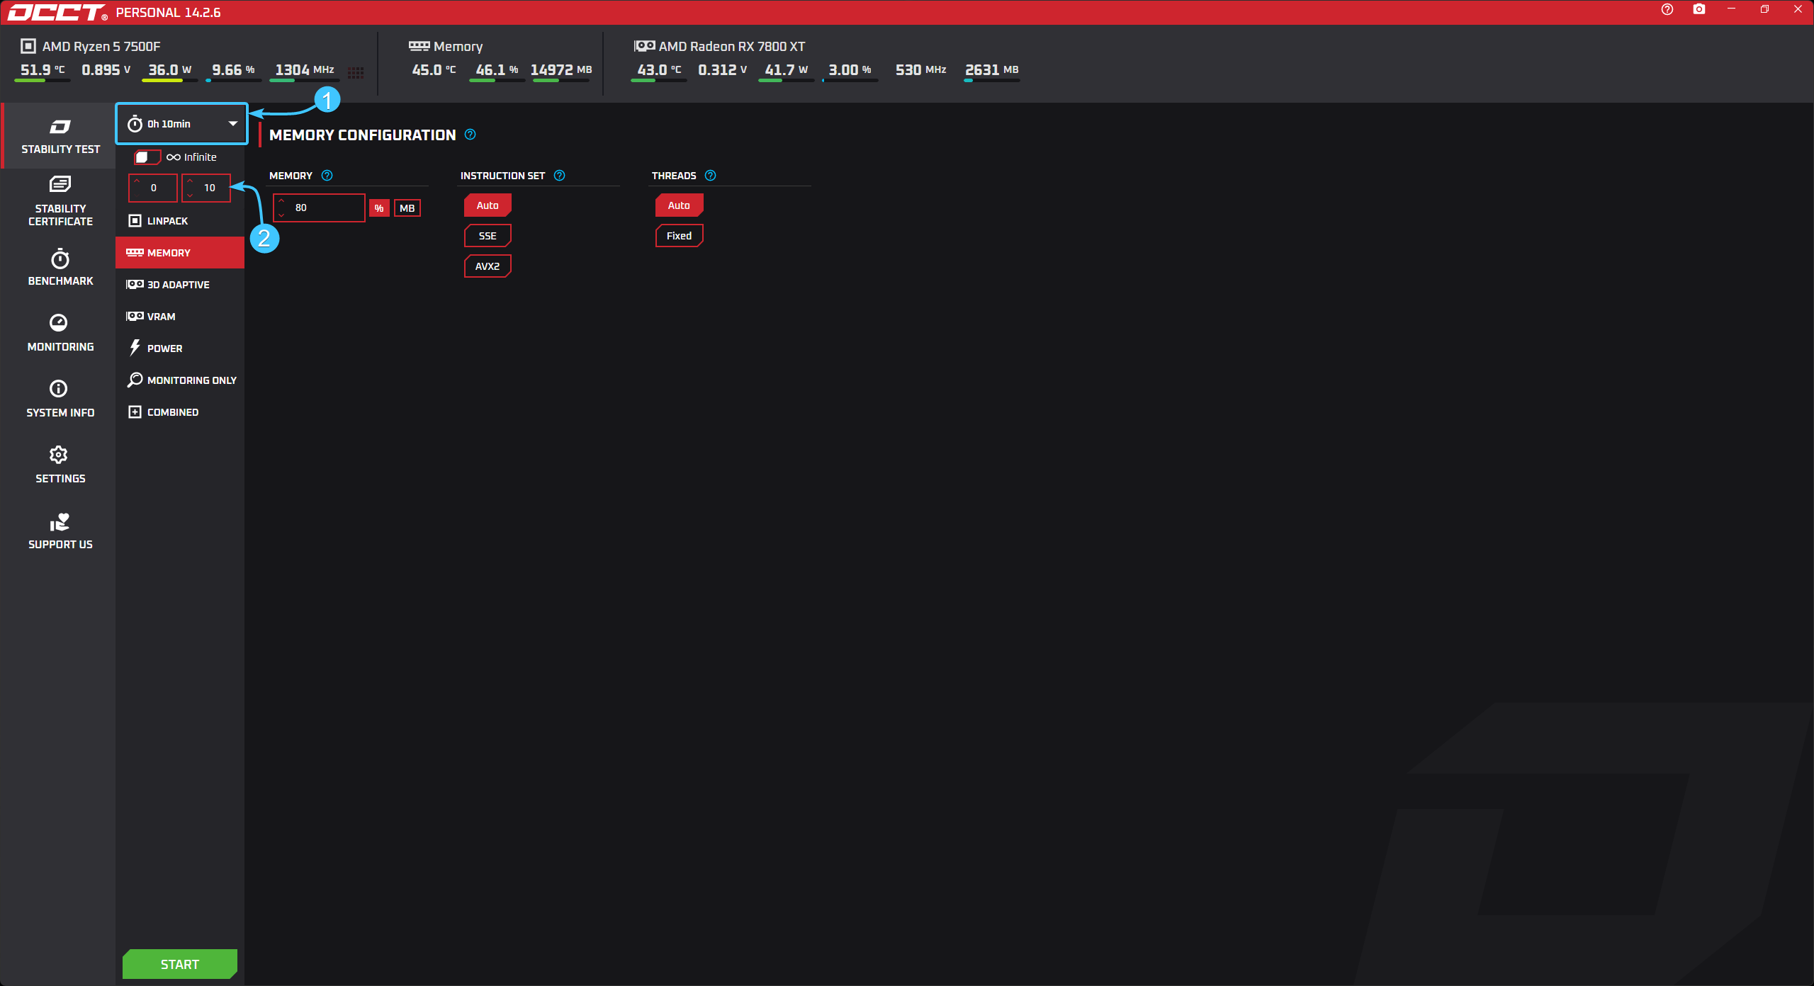Click the screenshot camera icon
This screenshot has height=986, width=1814.
click(1698, 10)
